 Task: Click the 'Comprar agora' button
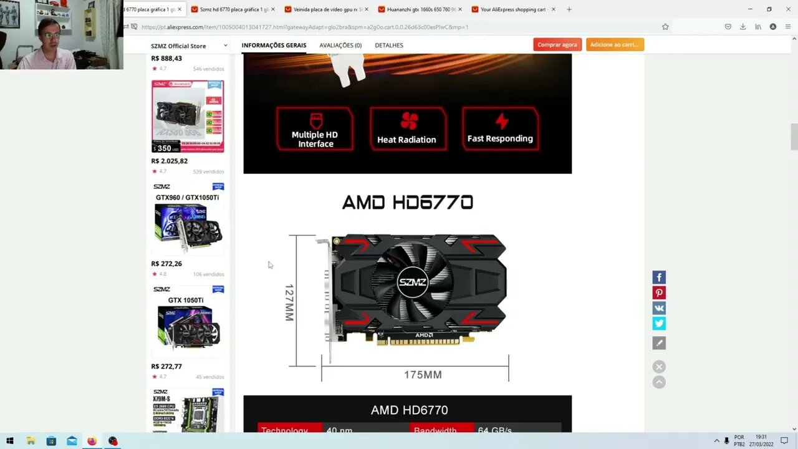557,44
